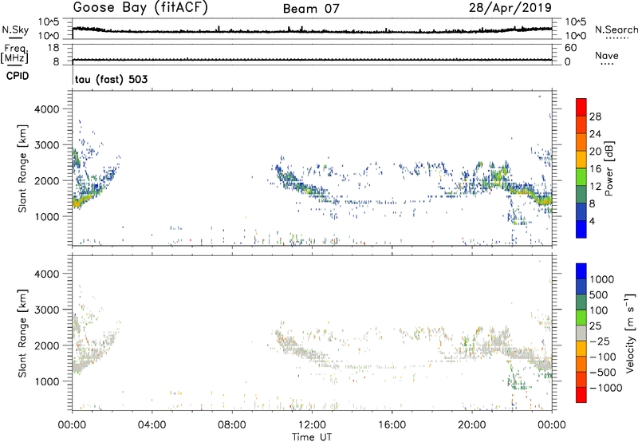Screen dimensions: 638x442
Task: Select the positive 500 label on the Velocity colorbar
Action: [599, 294]
